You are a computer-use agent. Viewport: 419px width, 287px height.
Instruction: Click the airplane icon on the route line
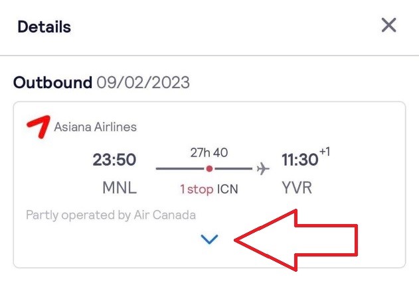click(263, 168)
